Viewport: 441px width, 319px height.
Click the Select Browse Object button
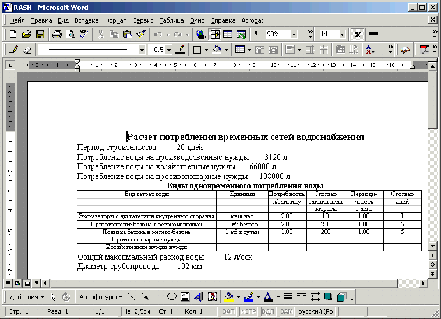coord(433,265)
